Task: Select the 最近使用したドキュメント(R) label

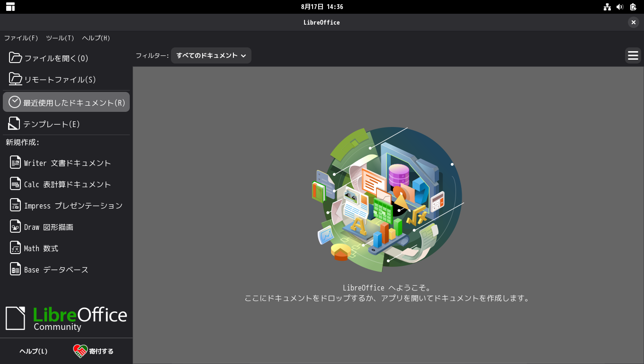Action: (x=74, y=103)
